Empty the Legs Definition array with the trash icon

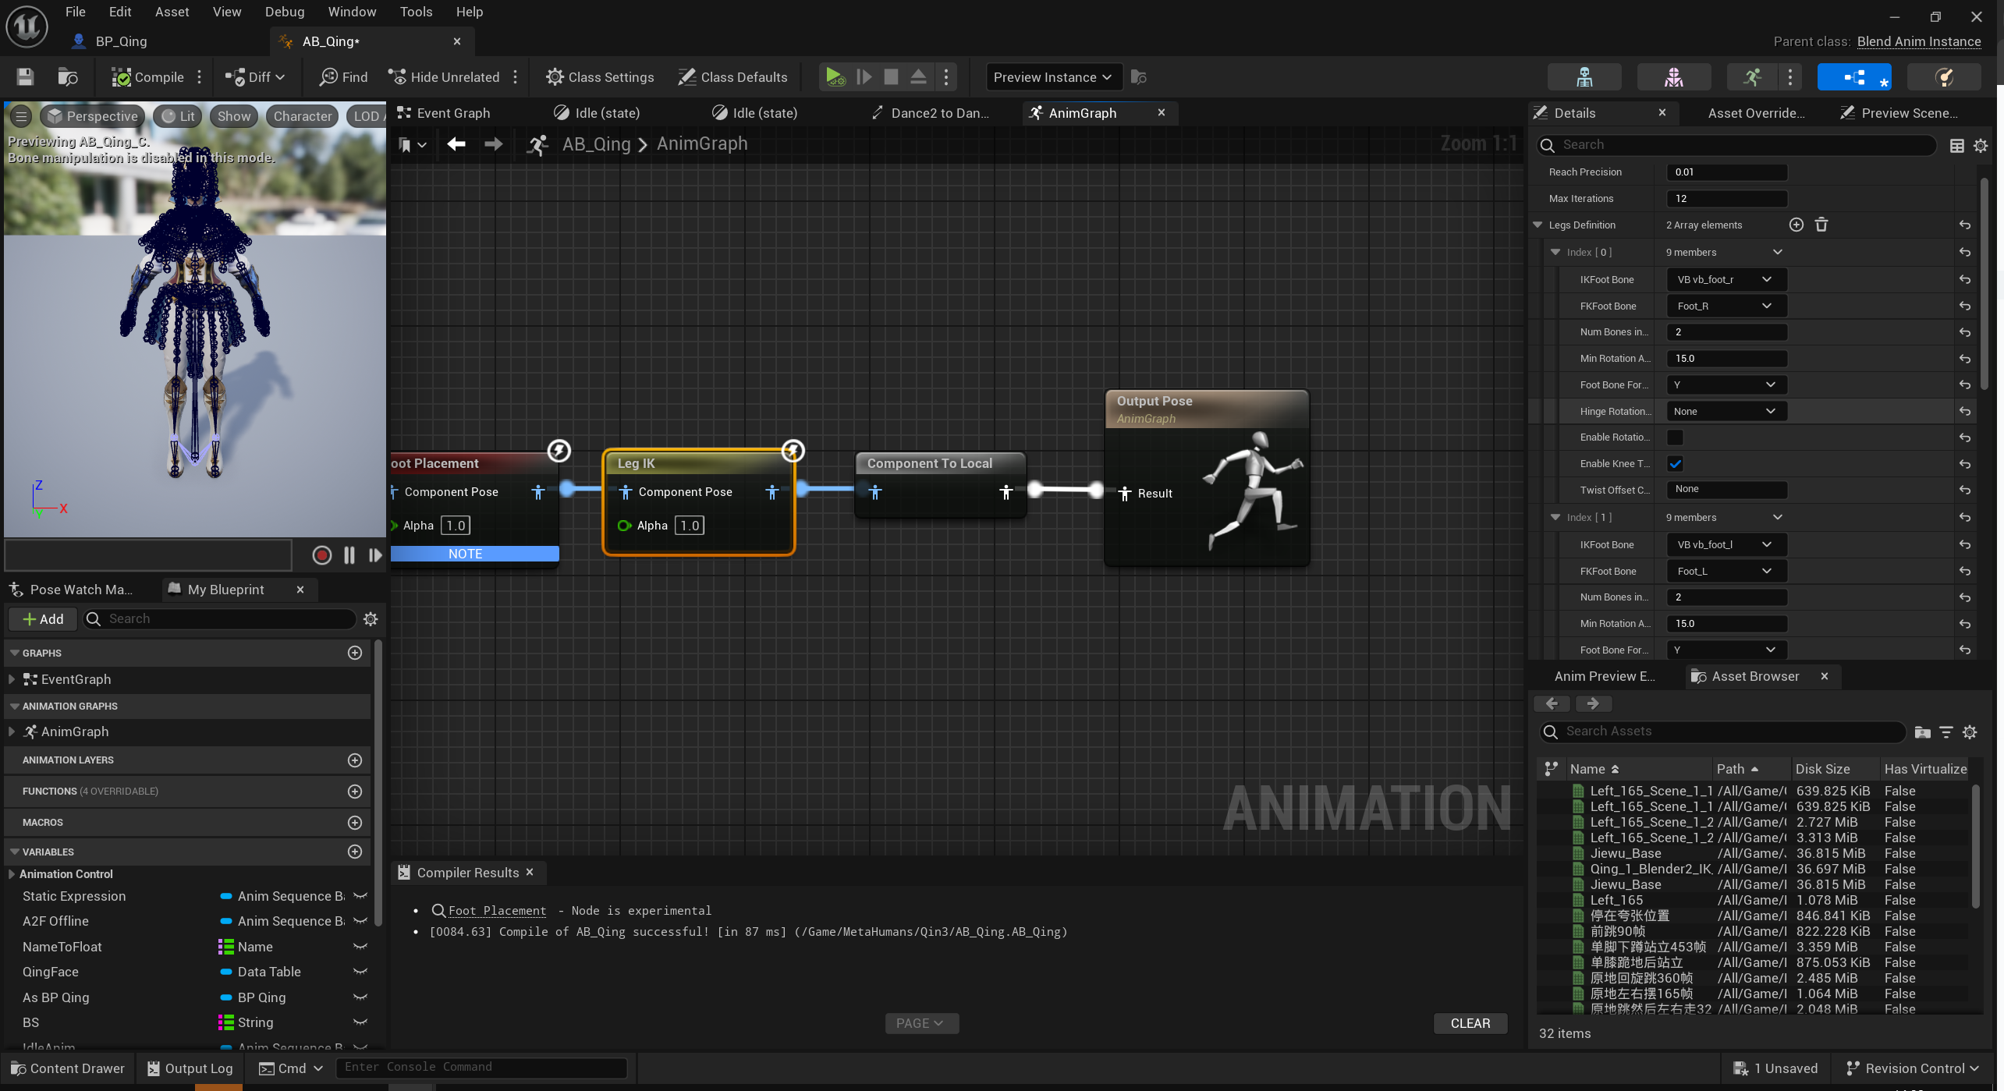coord(1821,225)
